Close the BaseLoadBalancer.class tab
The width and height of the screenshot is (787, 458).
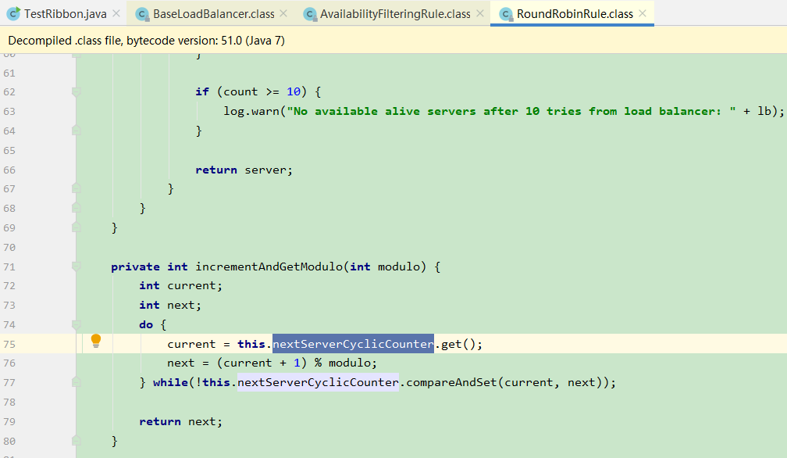click(283, 13)
